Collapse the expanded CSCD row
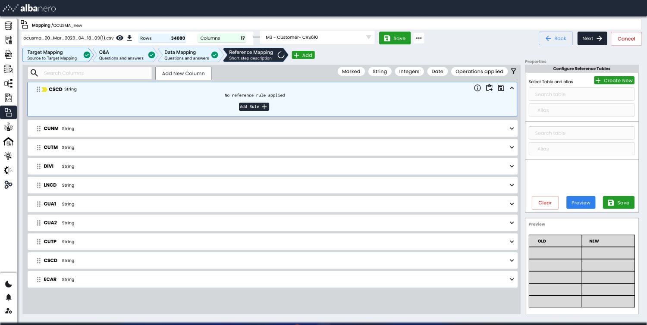Image resolution: width=647 pixels, height=325 pixels. click(512, 88)
